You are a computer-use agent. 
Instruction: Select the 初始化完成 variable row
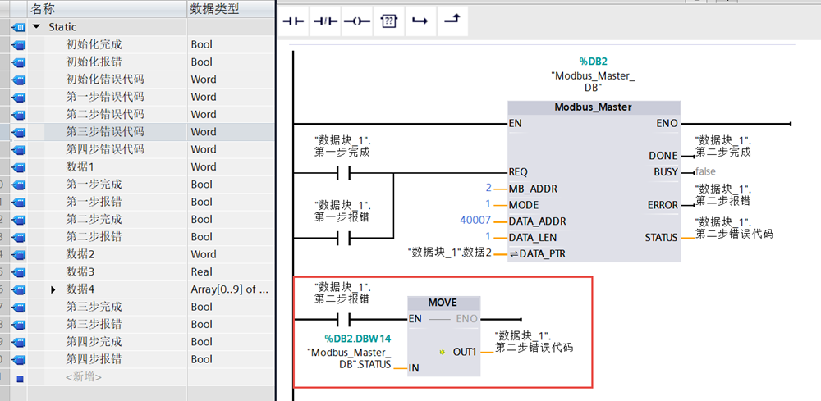tap(94, 44)
